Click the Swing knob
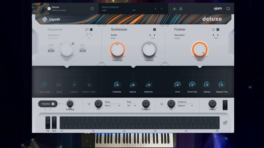 coord(59,85)
